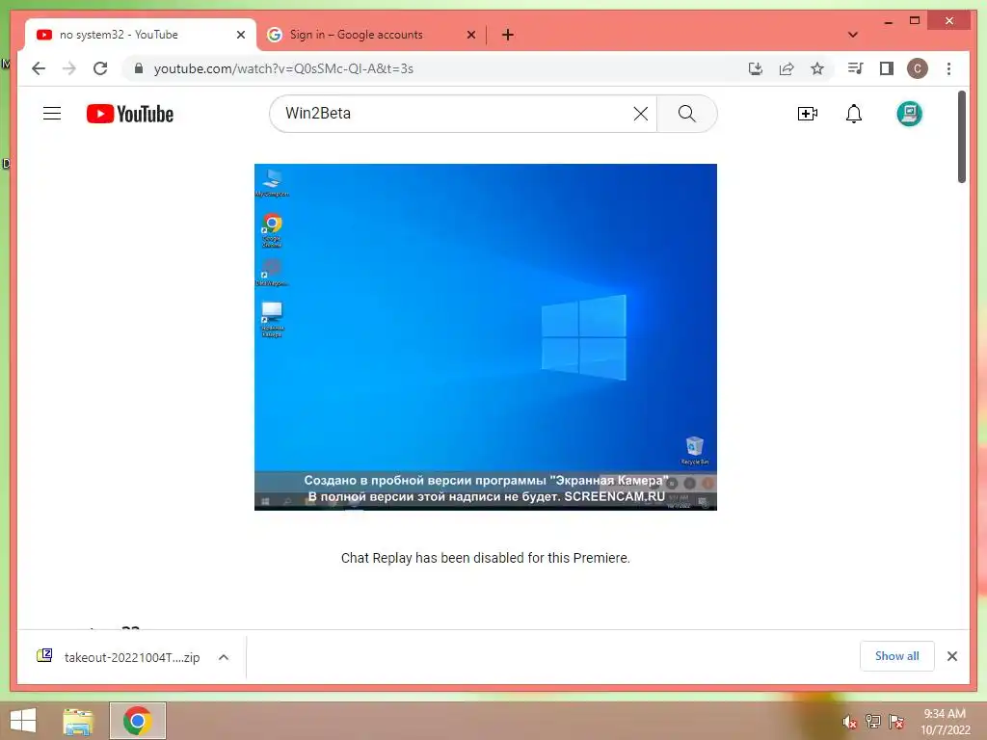Viewport: 987px width, 740px height.
Task: Go back to the previous page
Action: pos(39,68)
